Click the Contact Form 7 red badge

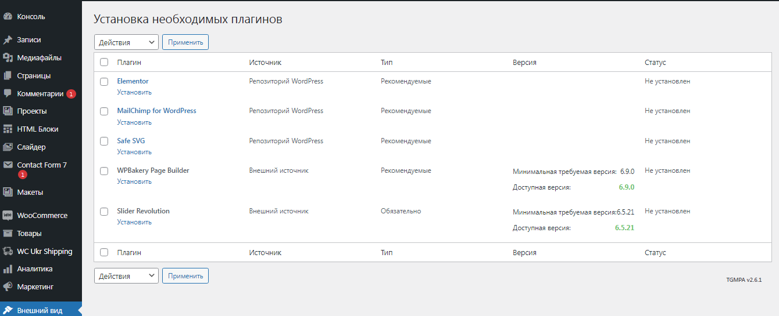click(x=22, y=175)
